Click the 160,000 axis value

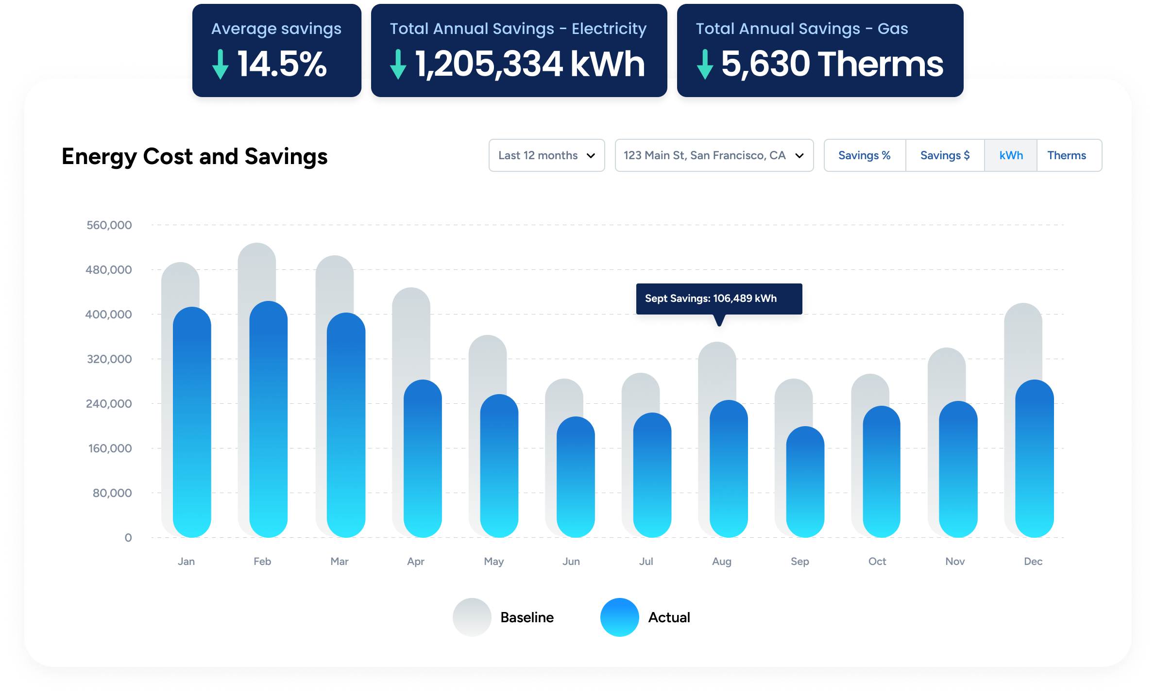[110, 448]
